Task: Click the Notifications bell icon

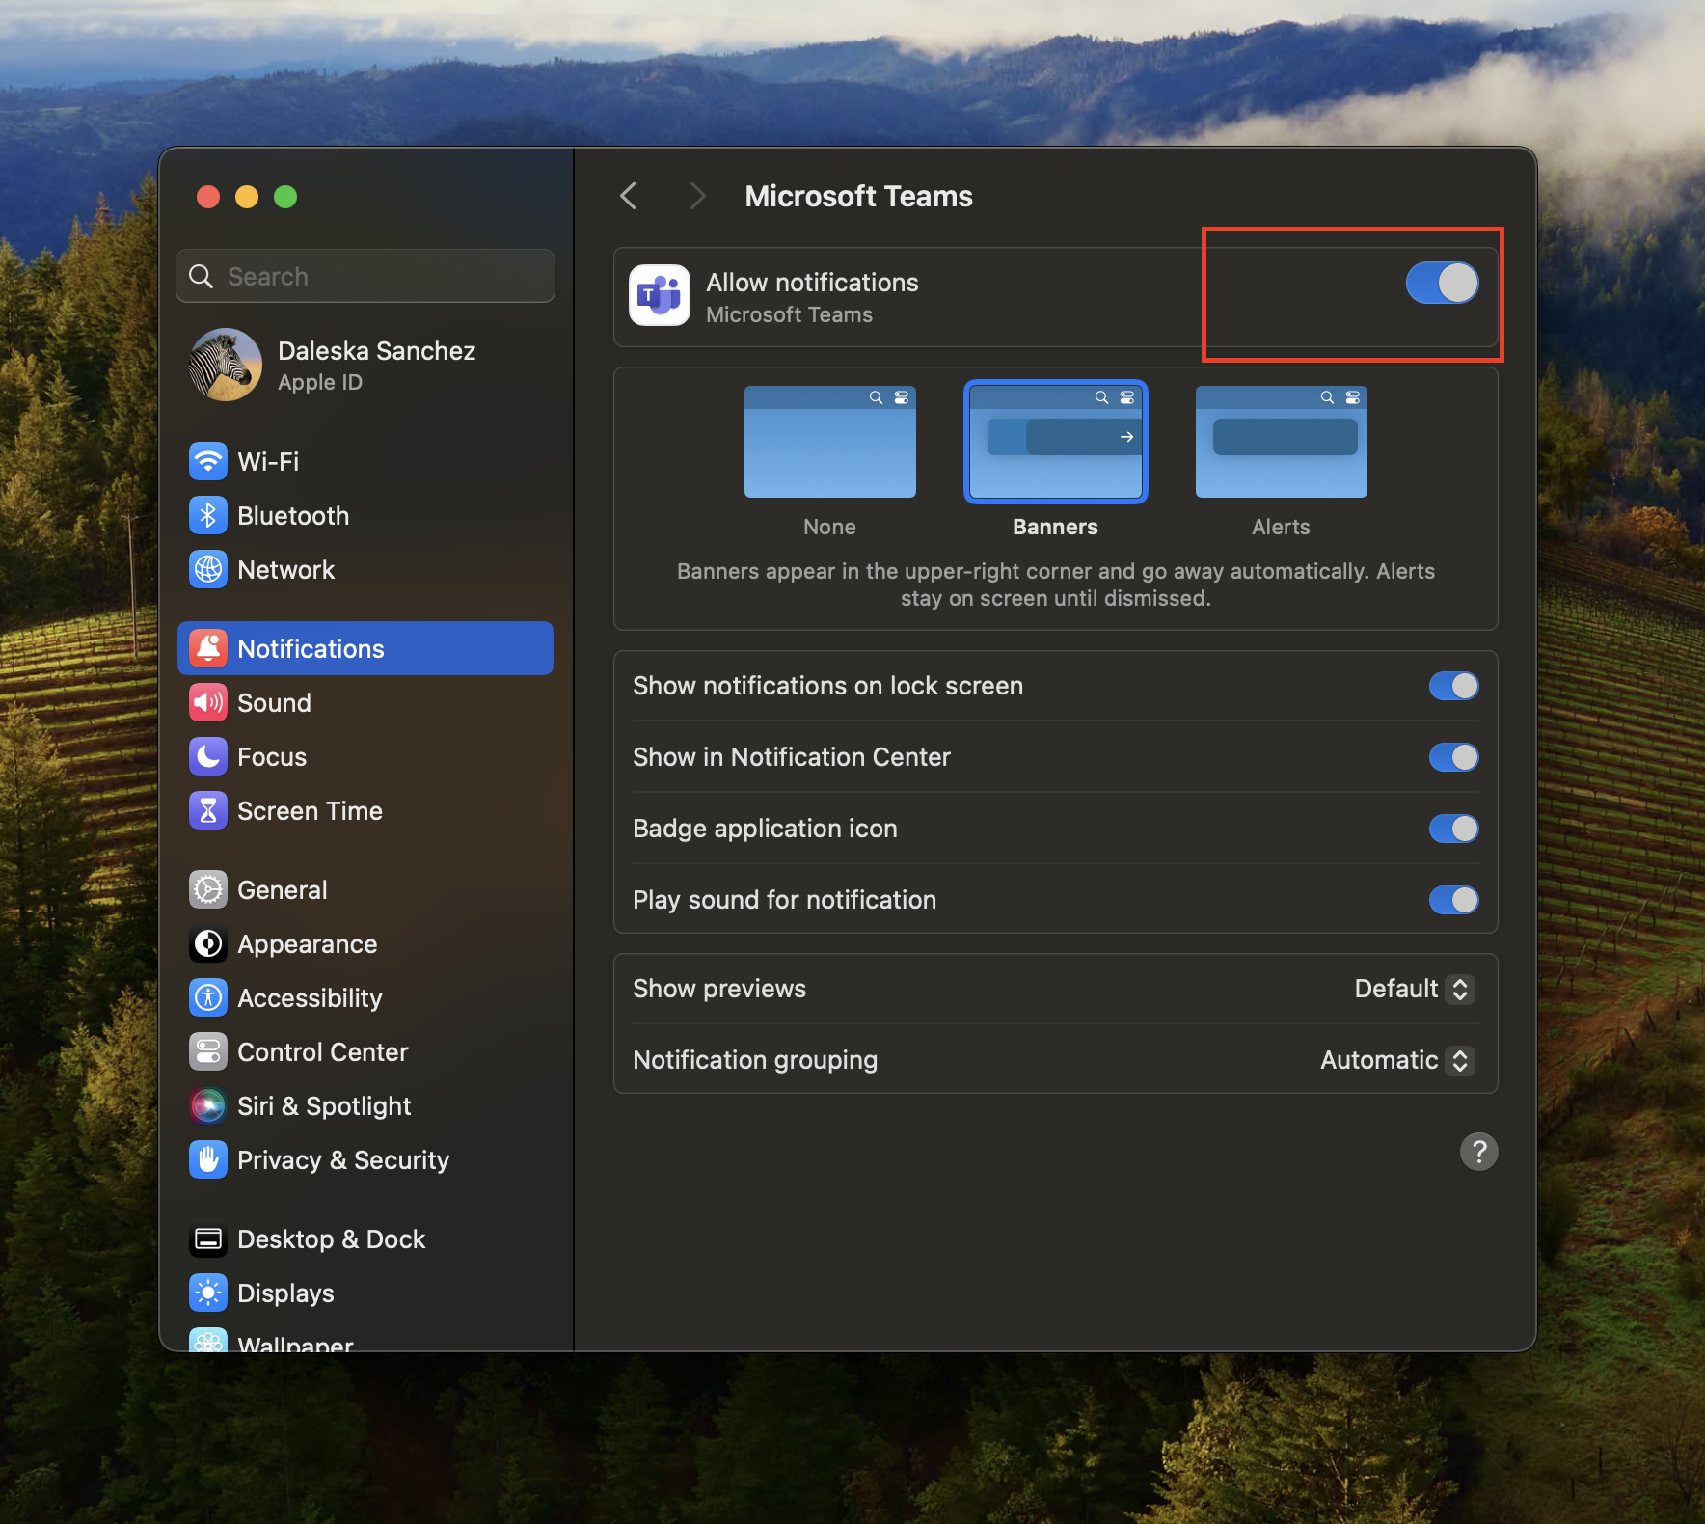Action: 208,648
